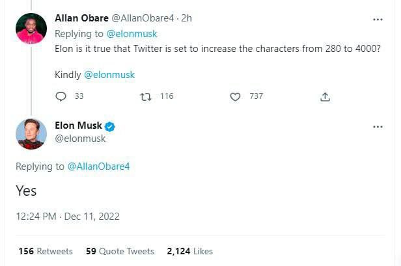Click Elon Musk's blue verified badge
401x266 pixels.
(111, 126)
